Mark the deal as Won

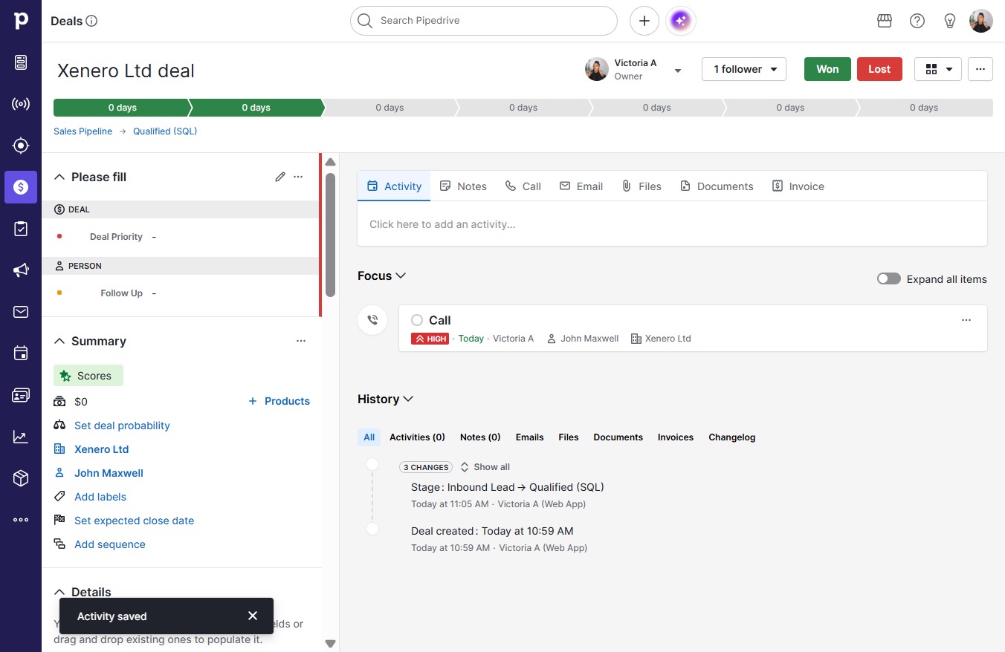(827, 69)
